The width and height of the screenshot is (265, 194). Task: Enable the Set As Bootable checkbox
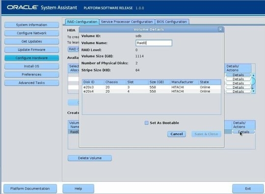pyautogui.click(x=147, y=123)
